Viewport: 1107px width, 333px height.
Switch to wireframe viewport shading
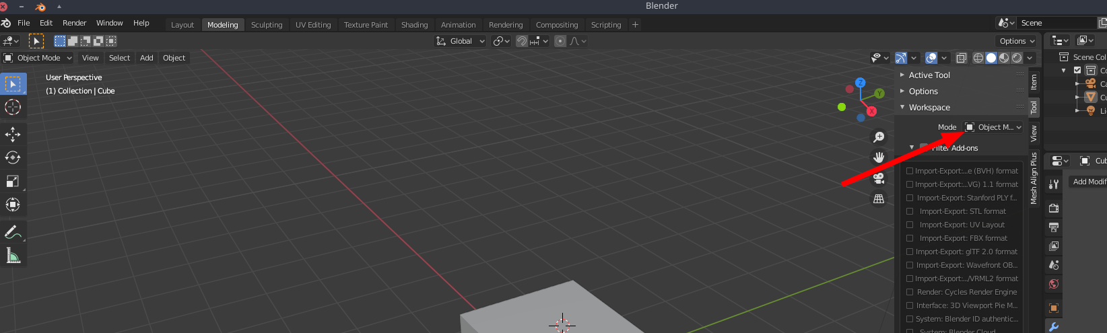coord(978,58)
